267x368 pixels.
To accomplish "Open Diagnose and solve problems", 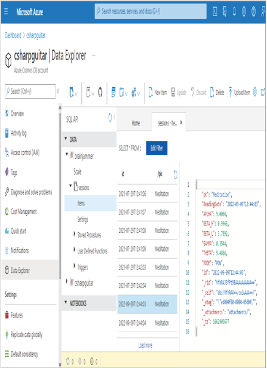I will tap(29, 192).
